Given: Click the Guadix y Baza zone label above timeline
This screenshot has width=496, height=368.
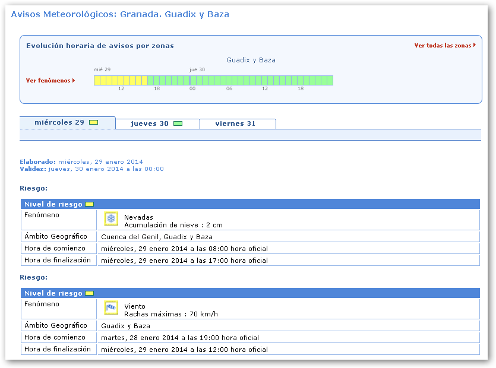Looking at the screenshot, I should pos(251,60).
